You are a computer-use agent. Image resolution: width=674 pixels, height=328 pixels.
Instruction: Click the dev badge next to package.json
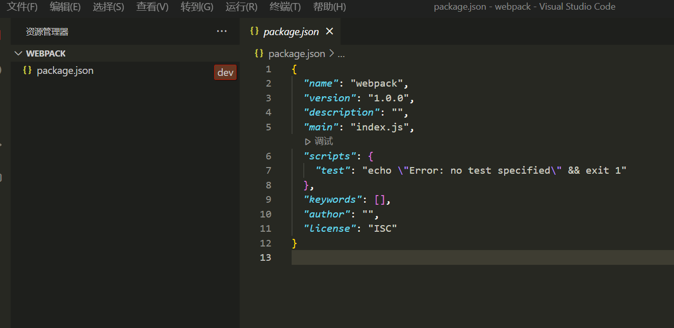point(225,72)
